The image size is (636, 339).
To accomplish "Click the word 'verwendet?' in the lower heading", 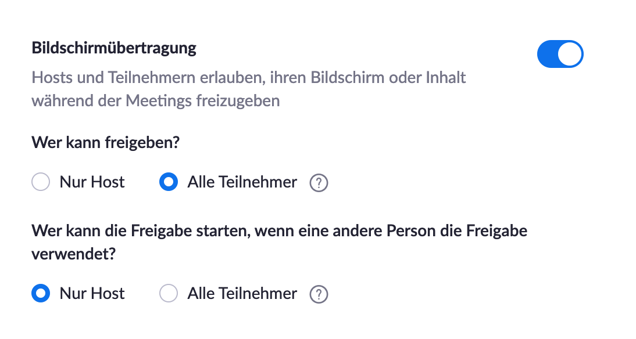I will coord(74,254).
